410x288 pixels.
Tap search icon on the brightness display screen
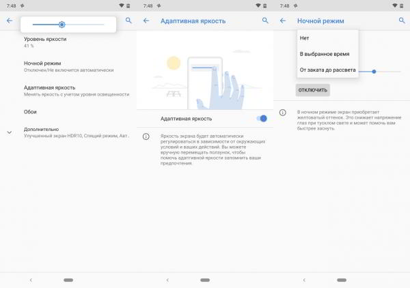(128, 20)
